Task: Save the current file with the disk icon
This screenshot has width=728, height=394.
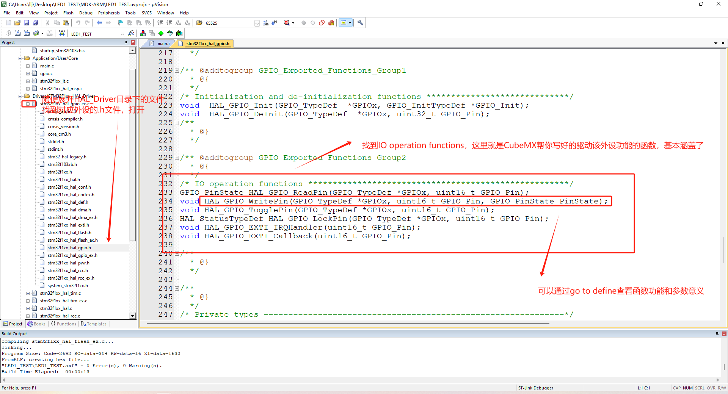Action: pyautogui.click(x=27, y=23)
